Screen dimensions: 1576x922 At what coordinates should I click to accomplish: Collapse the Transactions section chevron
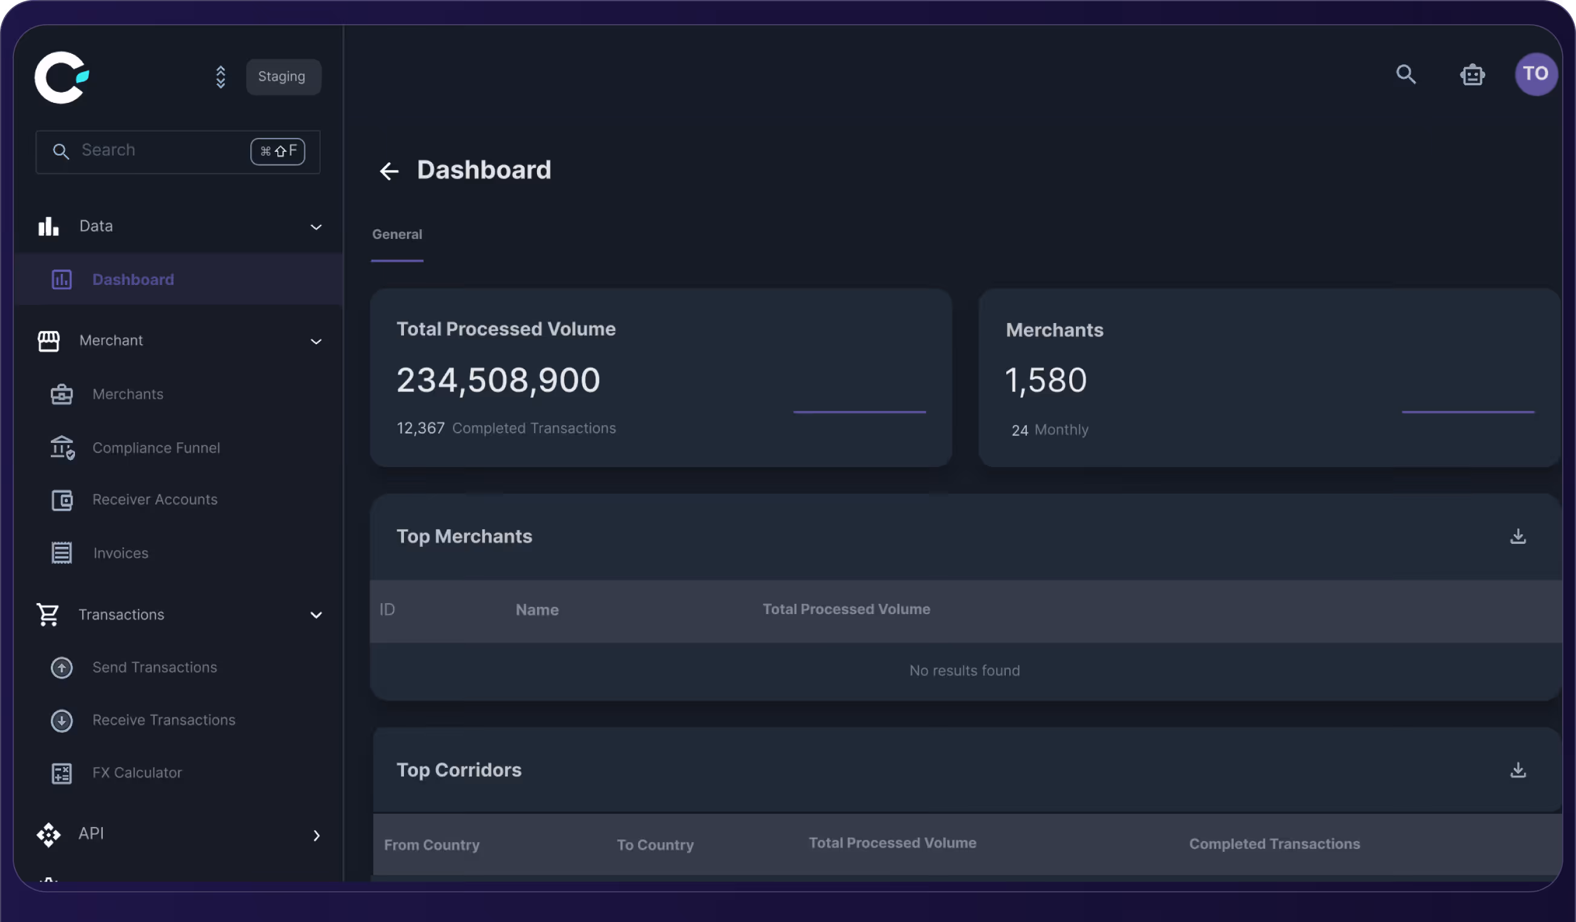point(316,615)
